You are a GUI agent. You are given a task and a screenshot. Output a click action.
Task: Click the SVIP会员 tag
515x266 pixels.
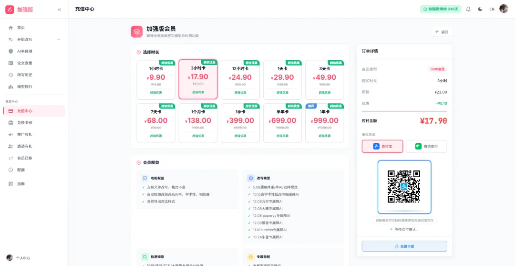point(437,69)
